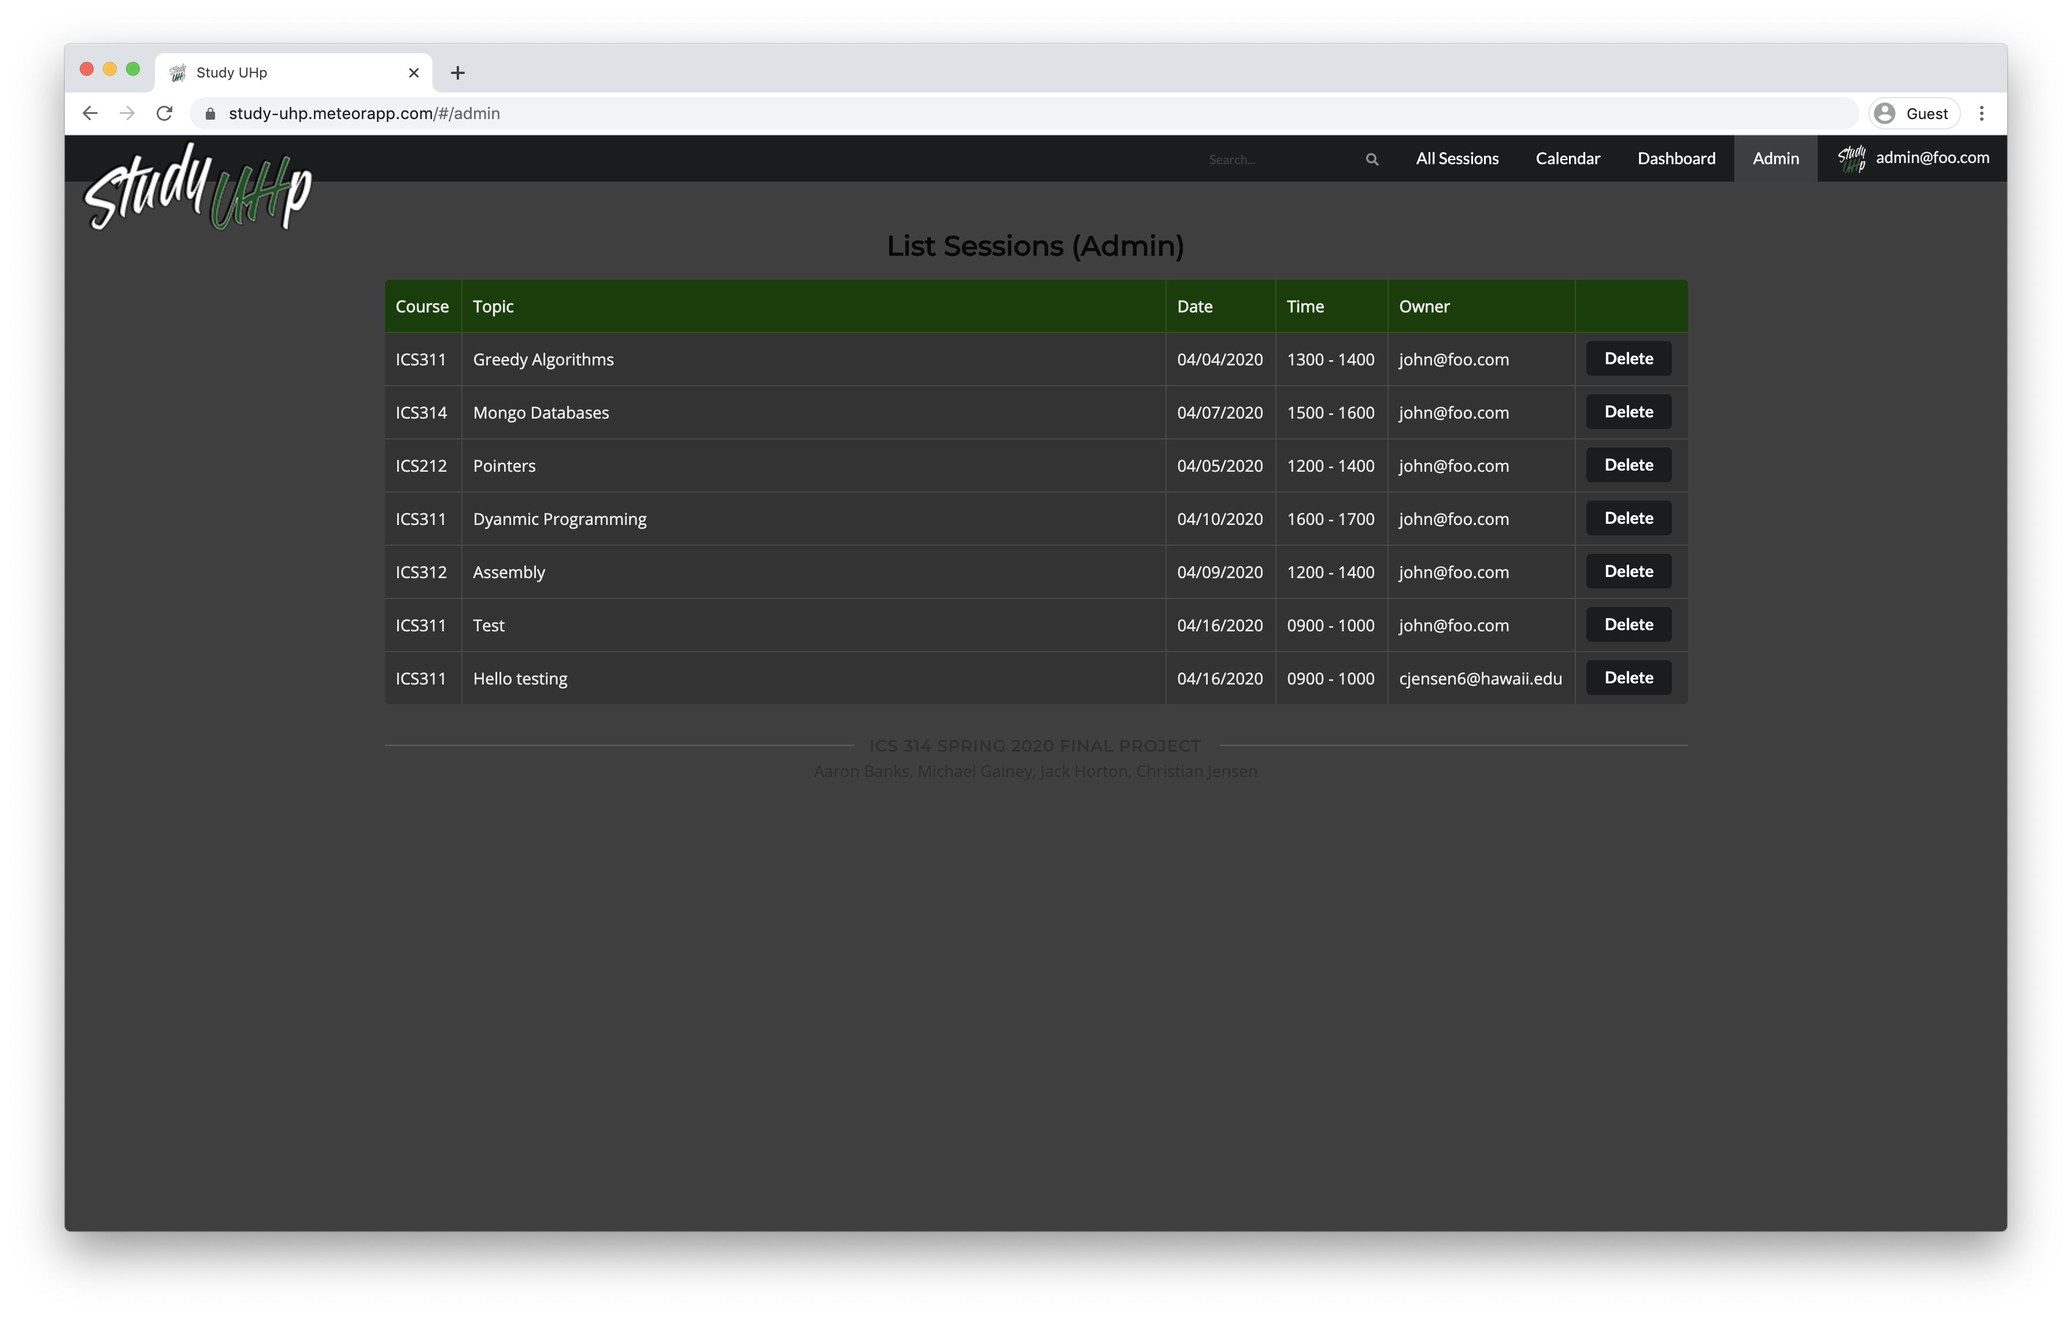Delete the Assembly session

[1628, 571]
